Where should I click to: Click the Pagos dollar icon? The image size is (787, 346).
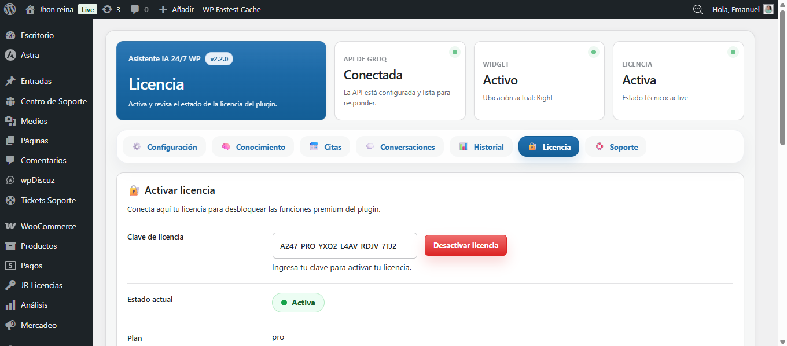coord(10,266)
